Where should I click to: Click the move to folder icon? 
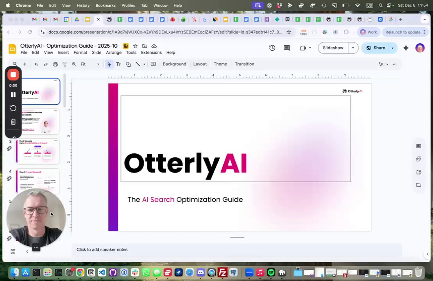coord(145,46)
